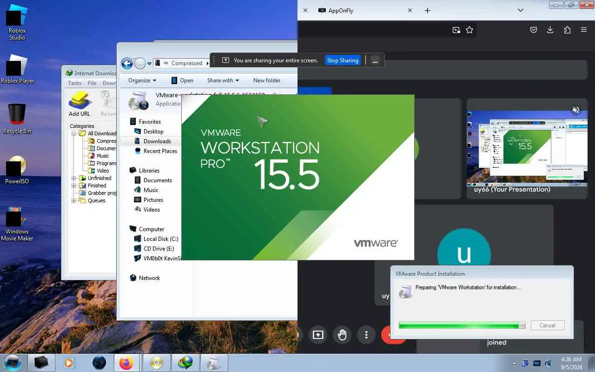Screen dimensions: 595x372
Task: Open Windows Media Player from the taskbar
Action: tap(69, 363)
